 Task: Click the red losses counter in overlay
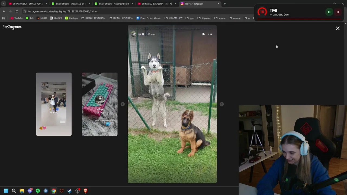coord(338,12)
